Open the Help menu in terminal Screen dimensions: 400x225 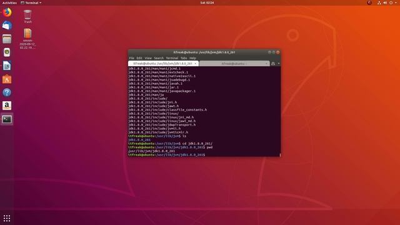tap(192, 58)
